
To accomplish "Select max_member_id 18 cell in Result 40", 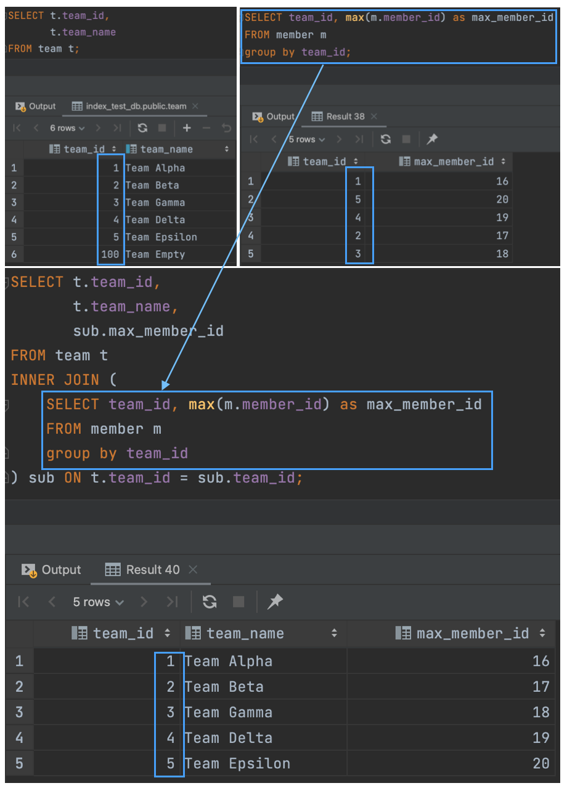I will (451, 712).
